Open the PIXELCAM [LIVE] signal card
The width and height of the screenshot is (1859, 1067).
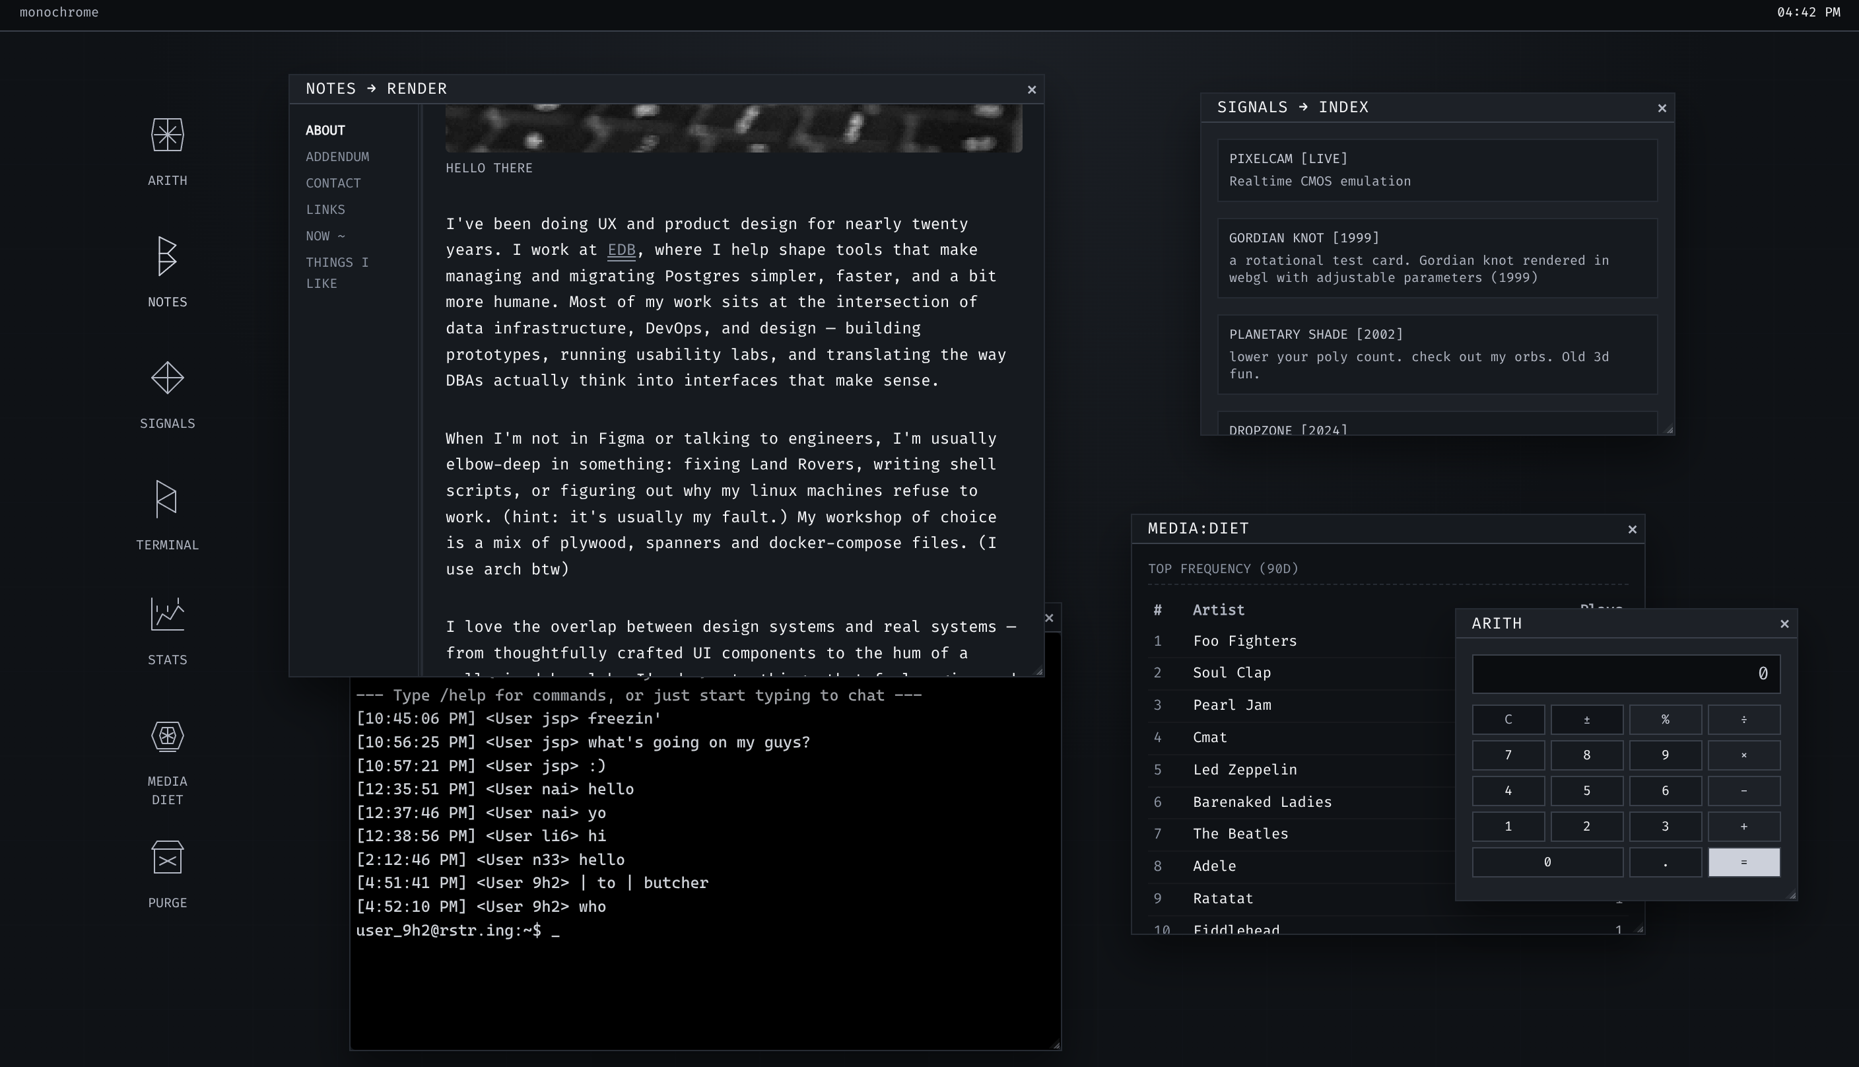(1437, 170)
